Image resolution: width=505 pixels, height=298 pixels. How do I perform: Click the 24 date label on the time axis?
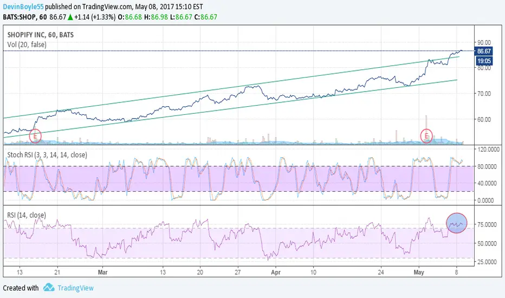pos(381,272)
